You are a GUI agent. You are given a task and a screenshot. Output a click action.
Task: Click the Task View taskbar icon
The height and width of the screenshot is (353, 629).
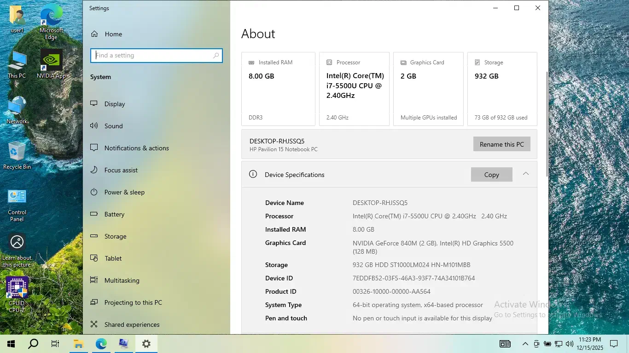[55, 343]
